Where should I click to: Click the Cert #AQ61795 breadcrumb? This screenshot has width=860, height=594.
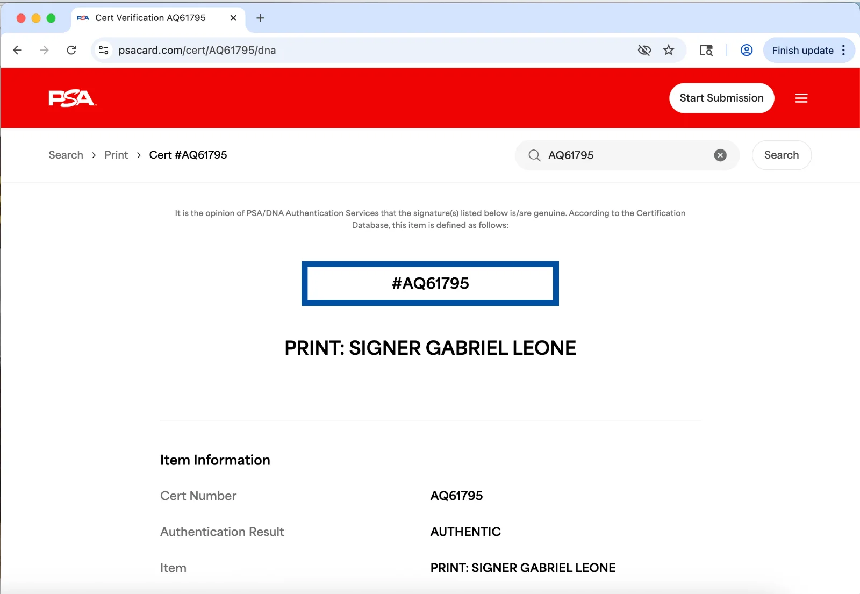(188, 155)
